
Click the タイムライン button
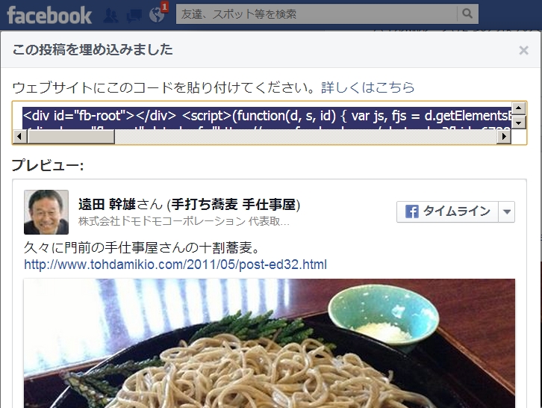447,211
